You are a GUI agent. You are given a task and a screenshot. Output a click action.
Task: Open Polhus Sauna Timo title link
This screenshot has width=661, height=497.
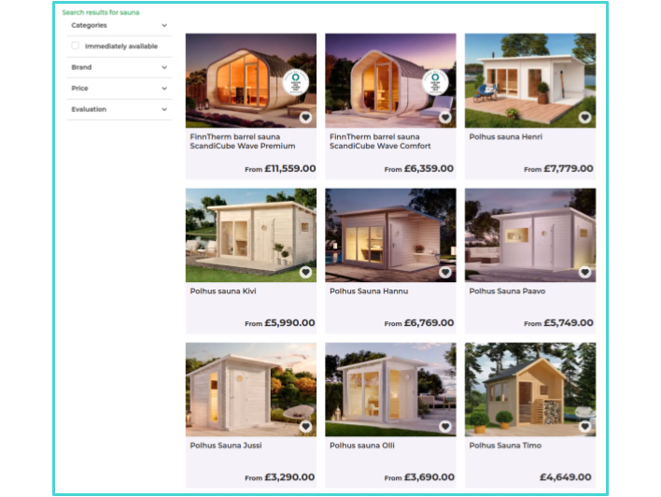click(x=505, y=446)
